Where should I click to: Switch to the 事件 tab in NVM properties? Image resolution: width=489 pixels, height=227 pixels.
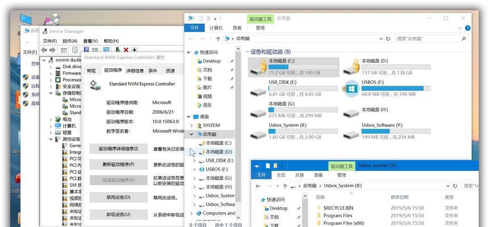(x=153, y=71)
